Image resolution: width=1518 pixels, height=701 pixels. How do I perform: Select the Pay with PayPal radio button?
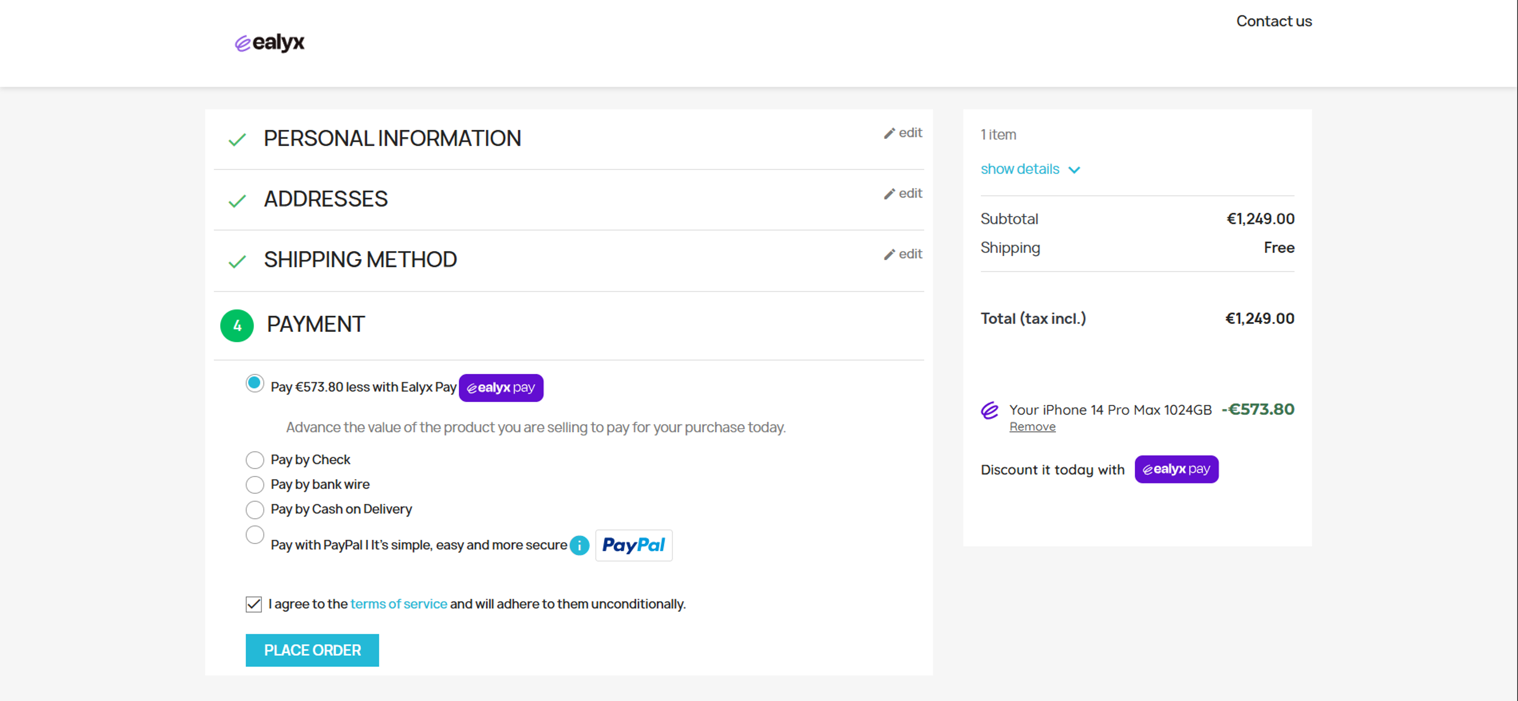click(x=255, y=535)
